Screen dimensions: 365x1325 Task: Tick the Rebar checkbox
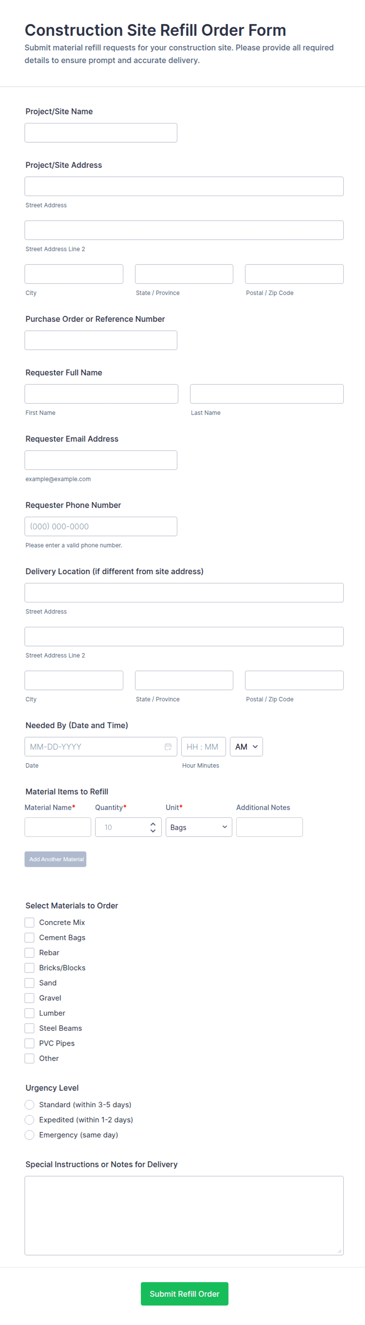point(30,952)
